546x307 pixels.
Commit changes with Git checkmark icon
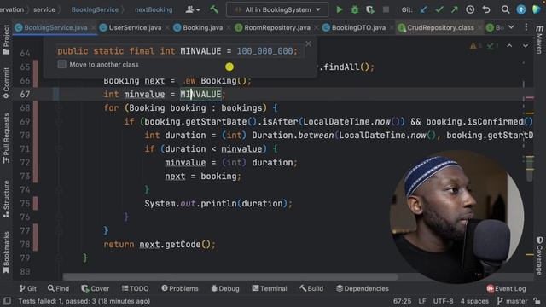point(439,9)
